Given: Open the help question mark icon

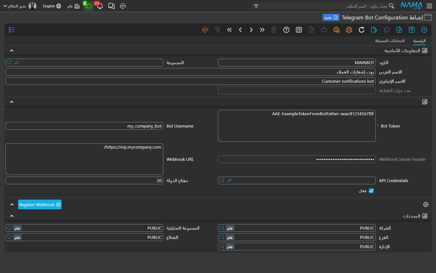Looking at the screenshot, I should (286, 30).
